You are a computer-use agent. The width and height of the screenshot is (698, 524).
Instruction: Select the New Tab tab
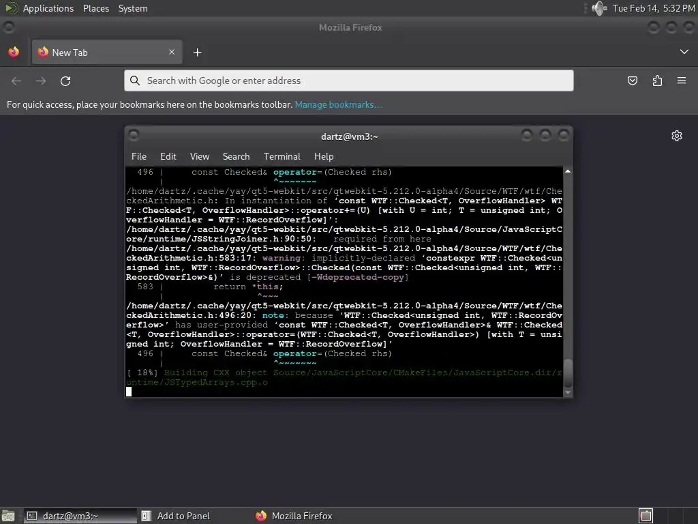tap(107, 52)
